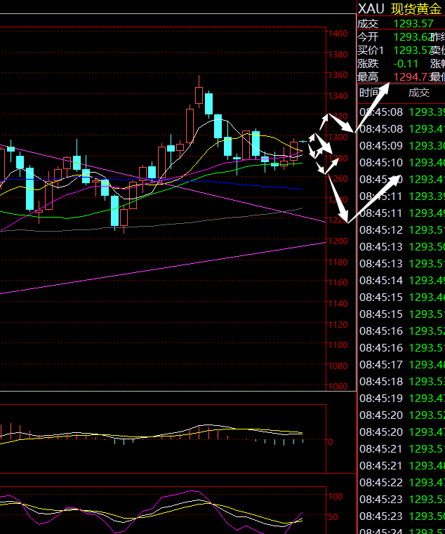Click the 现货黄金 instrument name
This screenshot has width=445, height=534.
(x=416, y=9)
